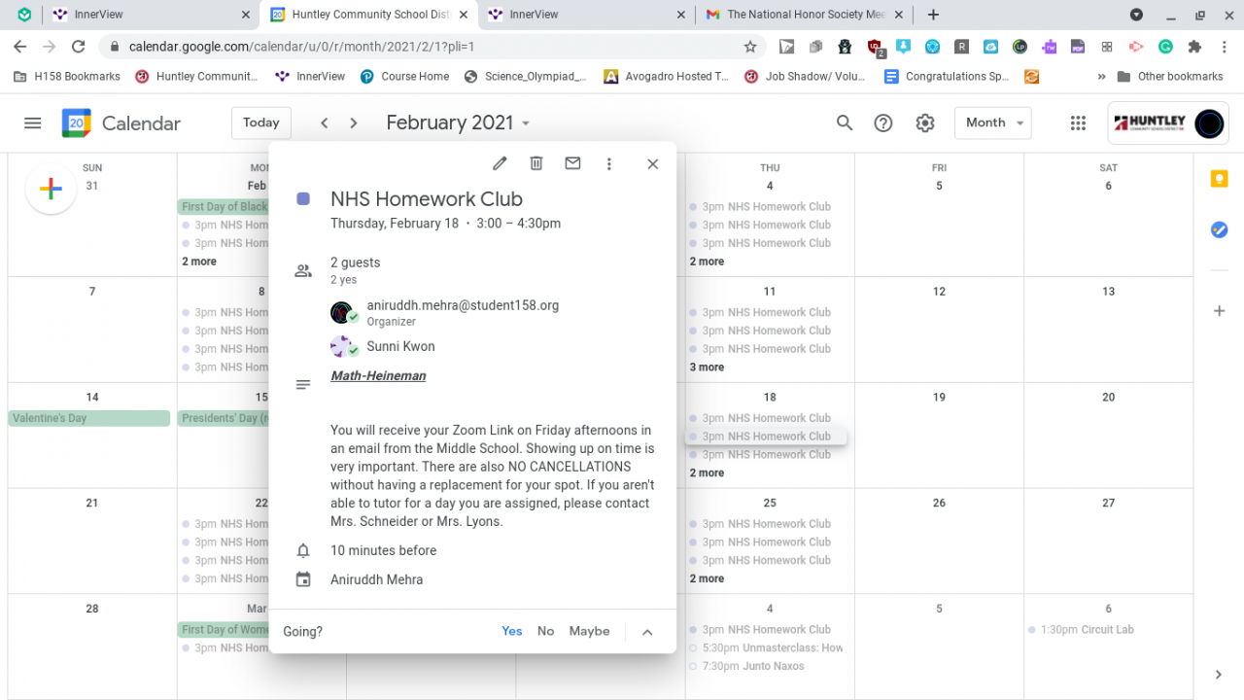Search the calendar with the magnifier icon
This screenshot has height=700, width=1244.
point(845,123)
